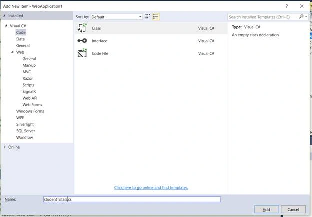Select the MVC category
Screen dimensions: 312x217
tap(27, 72)
